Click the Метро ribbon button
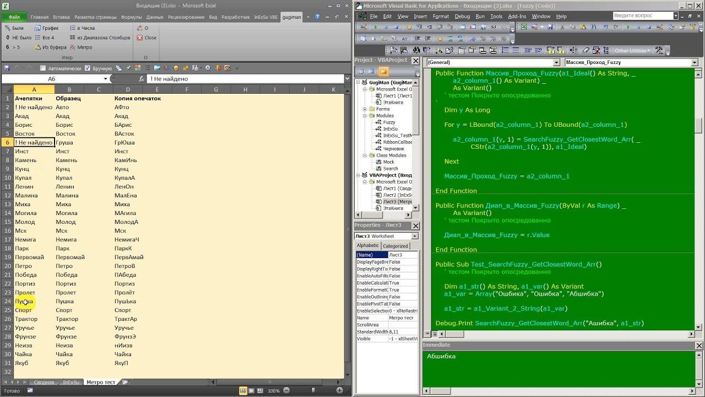705x397 pixels. coord(80,47)
